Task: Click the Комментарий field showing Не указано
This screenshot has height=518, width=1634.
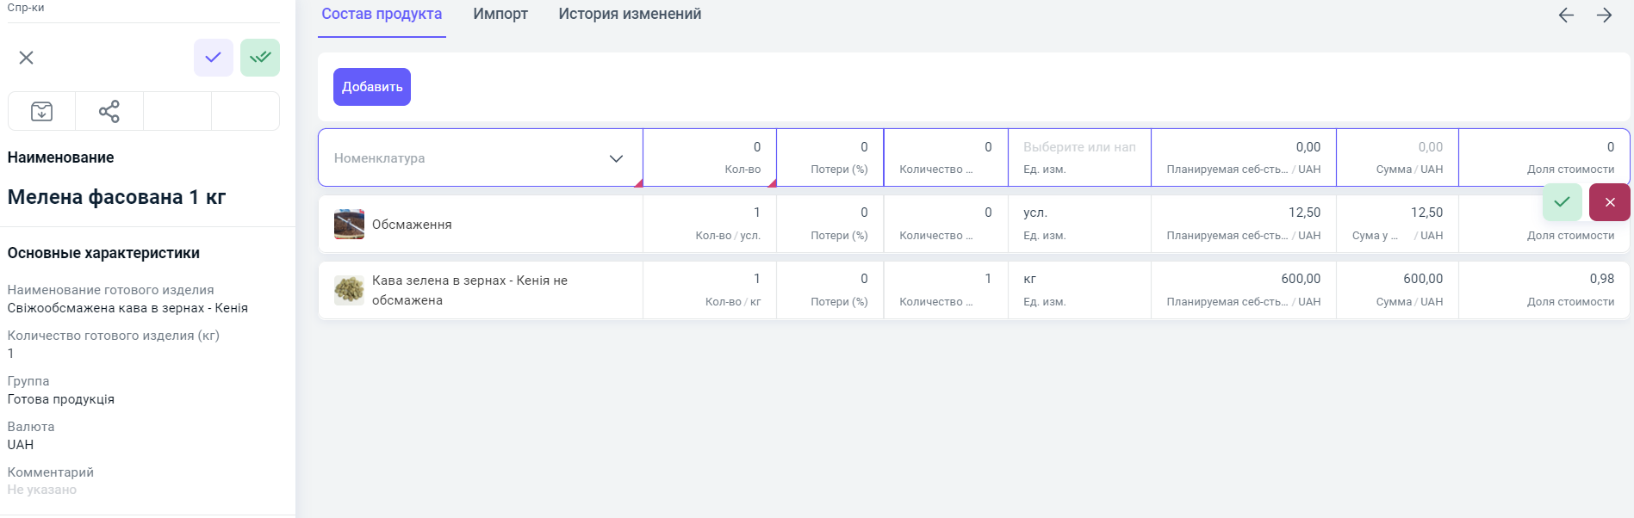Action: point(42,490)
